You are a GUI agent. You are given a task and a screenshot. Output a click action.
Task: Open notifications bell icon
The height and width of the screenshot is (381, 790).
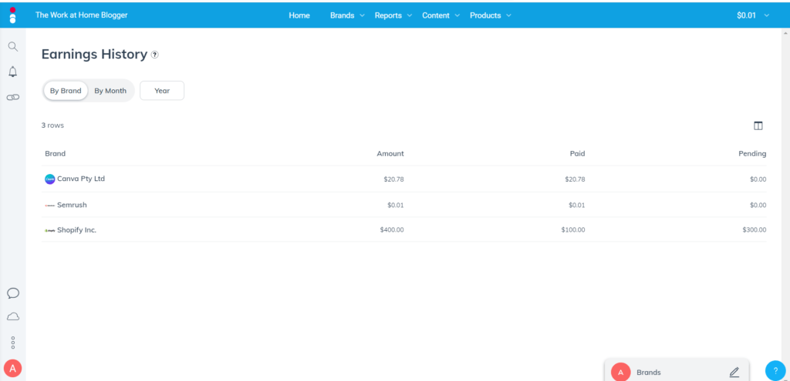[x=12, y=72]
